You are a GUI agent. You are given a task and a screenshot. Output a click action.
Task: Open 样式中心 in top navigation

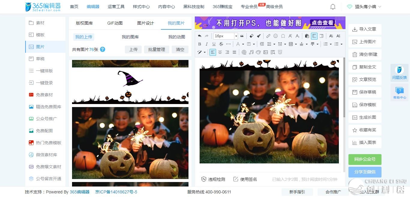click(141, 7)
